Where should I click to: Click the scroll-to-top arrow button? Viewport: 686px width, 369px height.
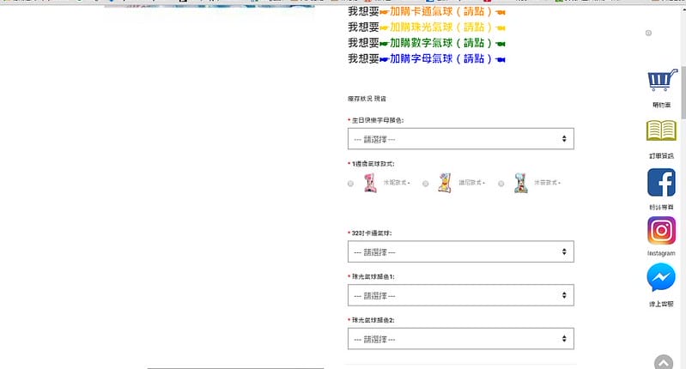[x=664, y=363]
